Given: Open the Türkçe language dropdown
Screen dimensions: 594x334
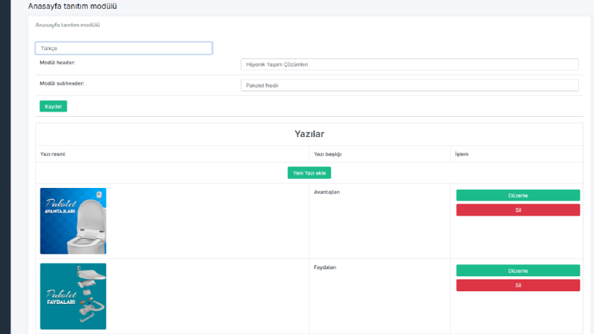Looking at the screenshot, I should tap(124, 48).
